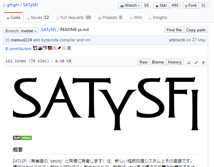214x167 pixels.
Task: Open the Blame view
Action: [x=158, y=62]
